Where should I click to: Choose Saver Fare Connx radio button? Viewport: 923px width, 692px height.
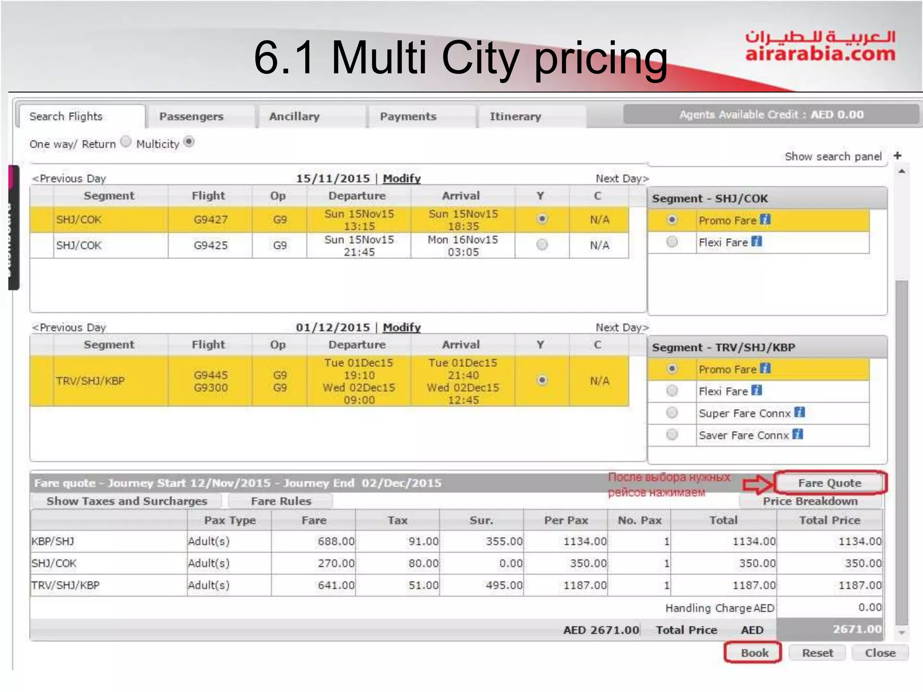point(672,435)
